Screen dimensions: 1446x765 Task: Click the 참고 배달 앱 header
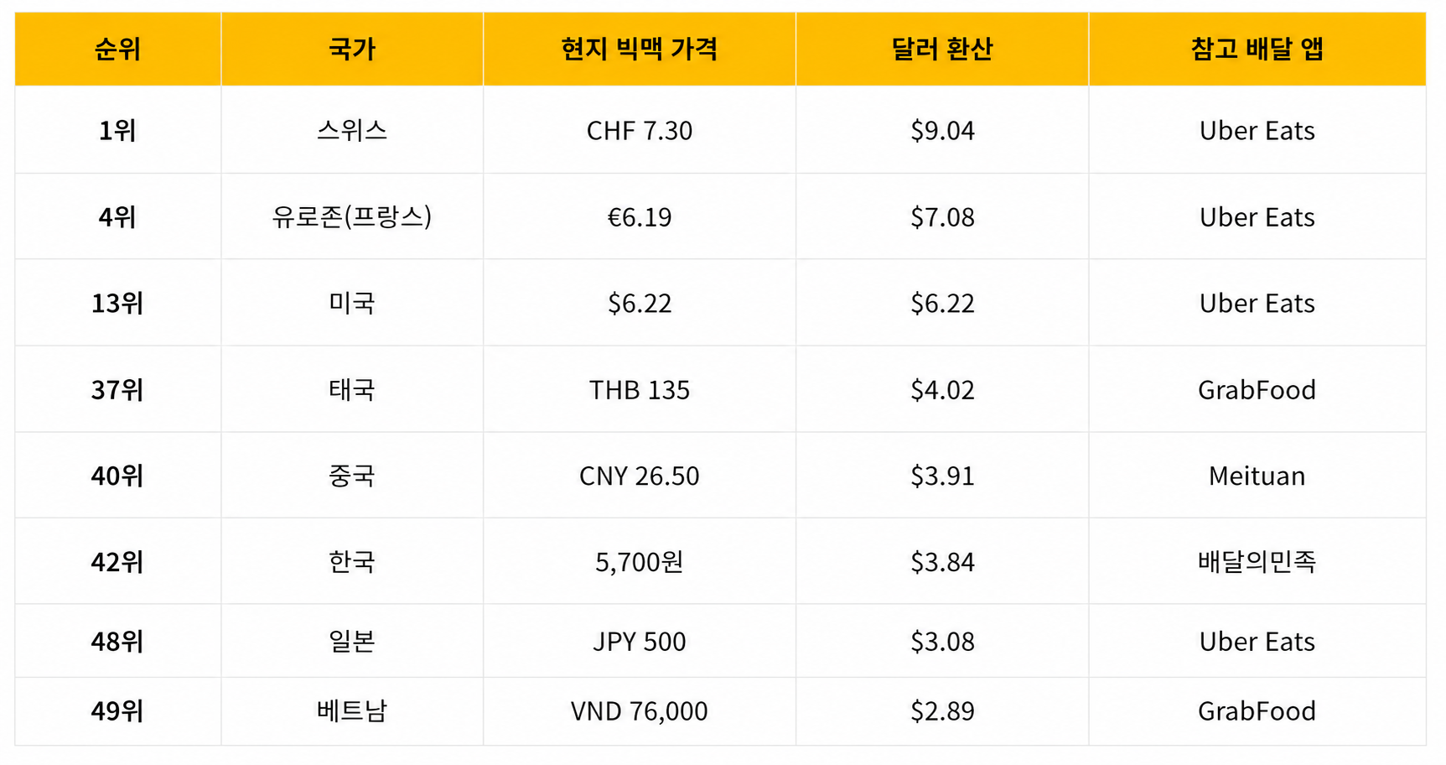click(x=1257, y=49)
